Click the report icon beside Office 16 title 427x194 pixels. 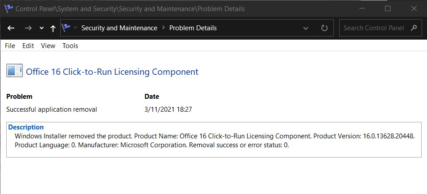pyautogui.click(x=14, y=71)
